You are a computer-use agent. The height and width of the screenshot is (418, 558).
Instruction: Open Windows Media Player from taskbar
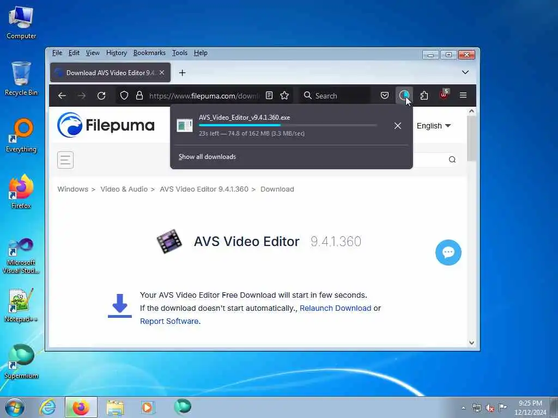coord(147,407)
